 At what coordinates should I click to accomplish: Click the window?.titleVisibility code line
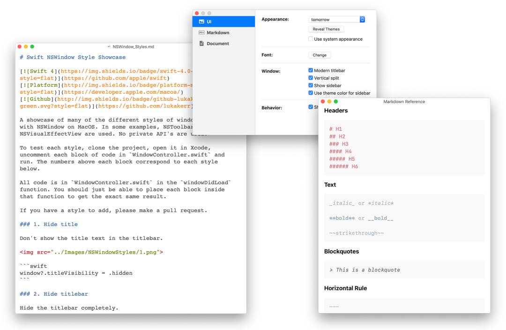[76, 273]
